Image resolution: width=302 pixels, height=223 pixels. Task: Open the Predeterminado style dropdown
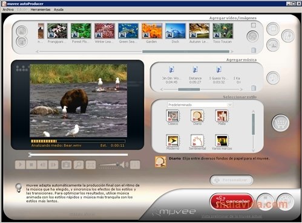click(200, 105)
